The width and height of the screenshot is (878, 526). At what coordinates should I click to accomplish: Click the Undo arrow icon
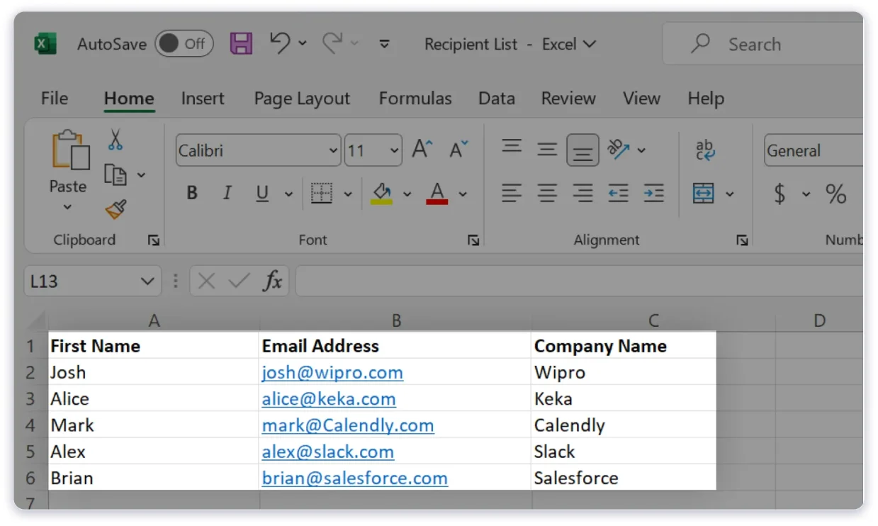(x=280, y=43)
